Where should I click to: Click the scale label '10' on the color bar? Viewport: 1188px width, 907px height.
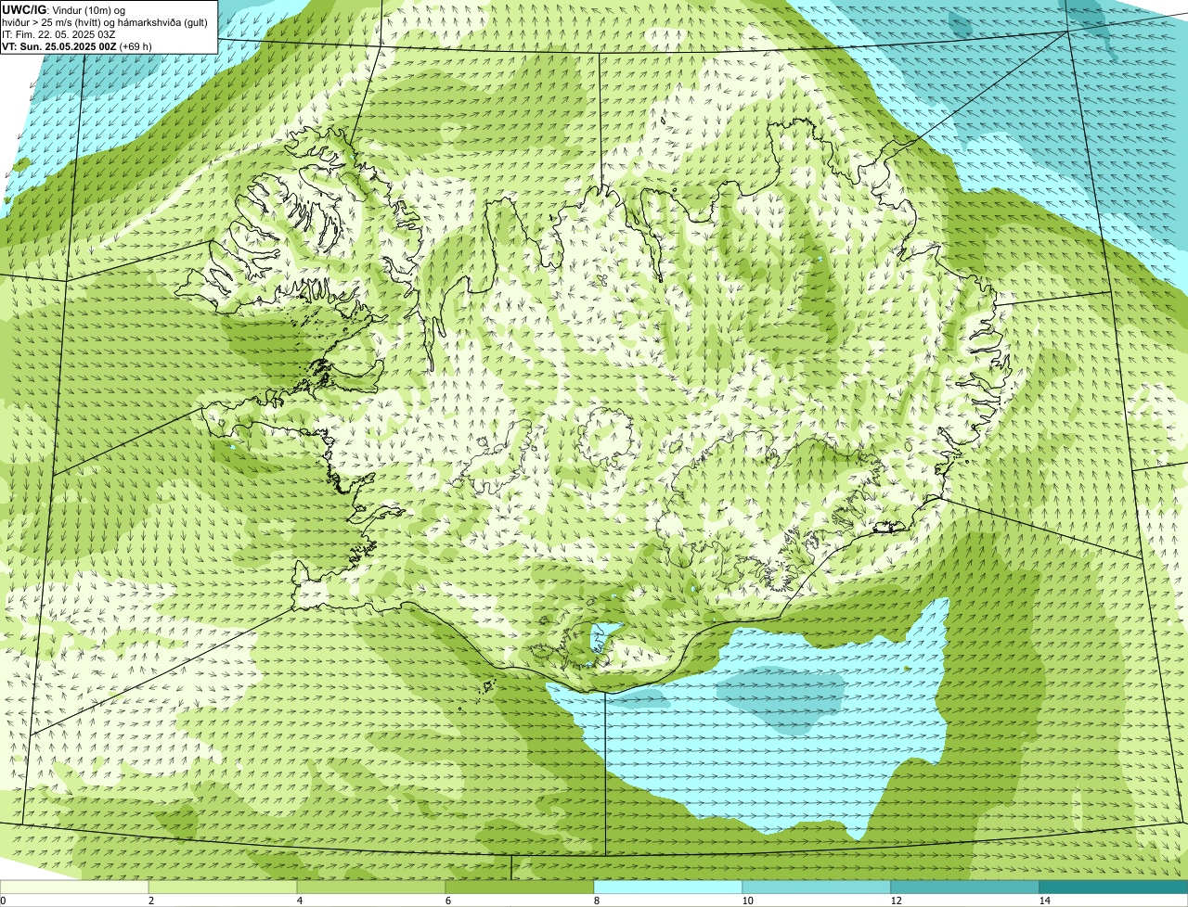[747, 901]
